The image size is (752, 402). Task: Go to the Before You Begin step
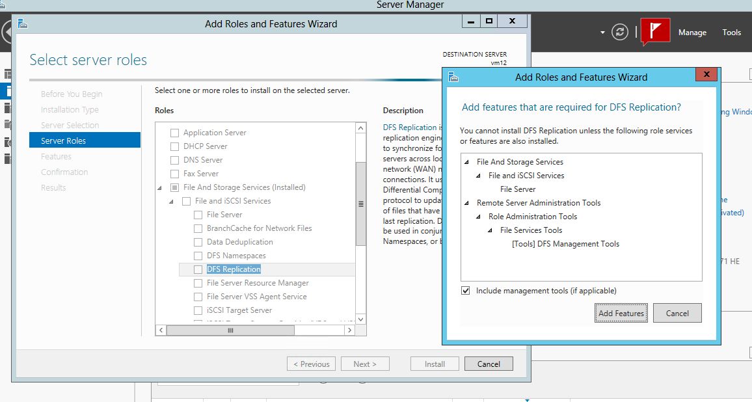[72, 94]
